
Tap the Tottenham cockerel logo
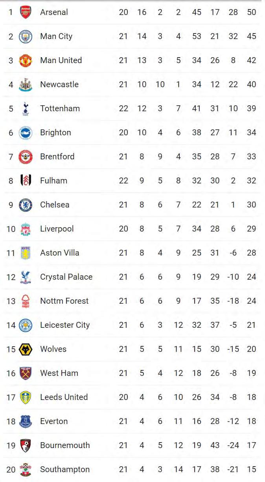tap(26, 108)
